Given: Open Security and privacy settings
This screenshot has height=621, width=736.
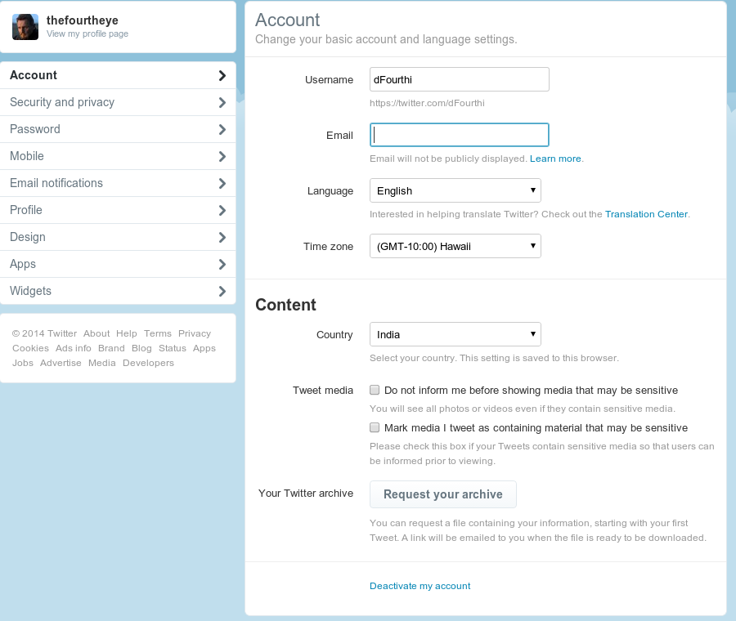Looking at the screenshot, I should click(118, 102).
